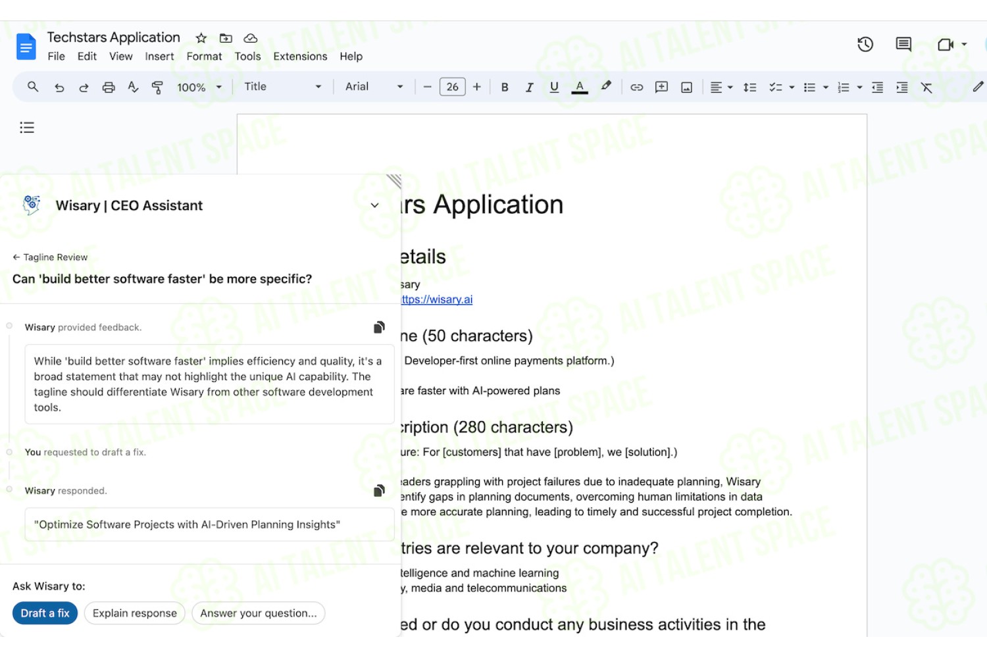Expand numbered list options arrow

click(859, 87)
